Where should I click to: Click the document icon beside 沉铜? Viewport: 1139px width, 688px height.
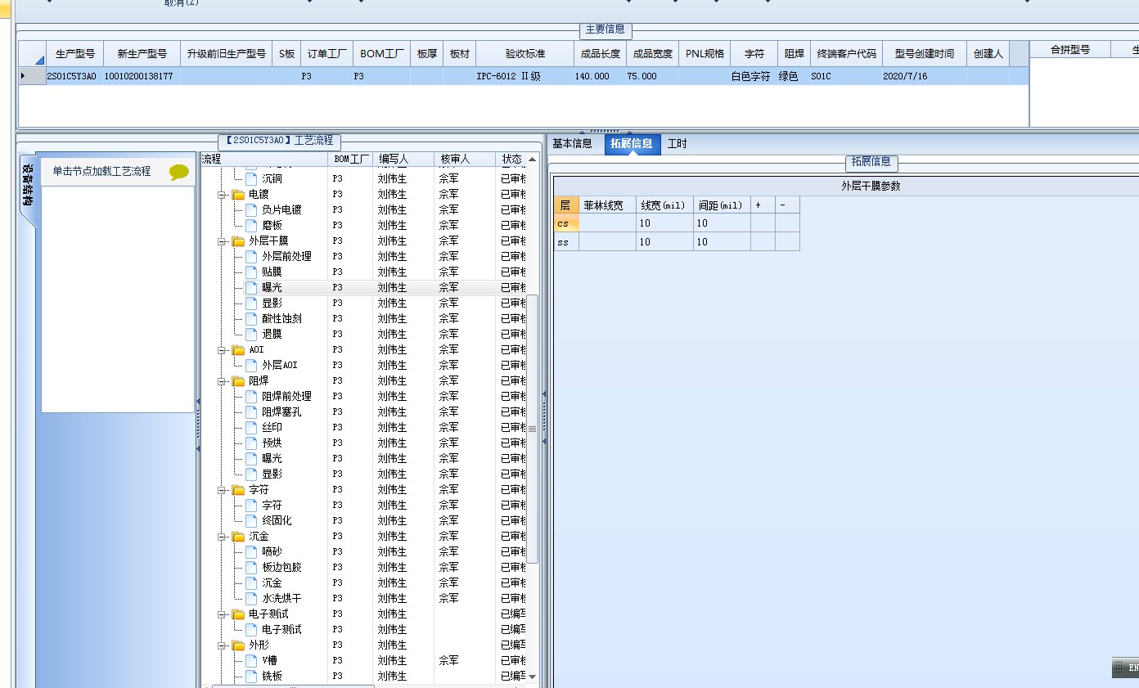pyautogui.click(x=251, y=178)
